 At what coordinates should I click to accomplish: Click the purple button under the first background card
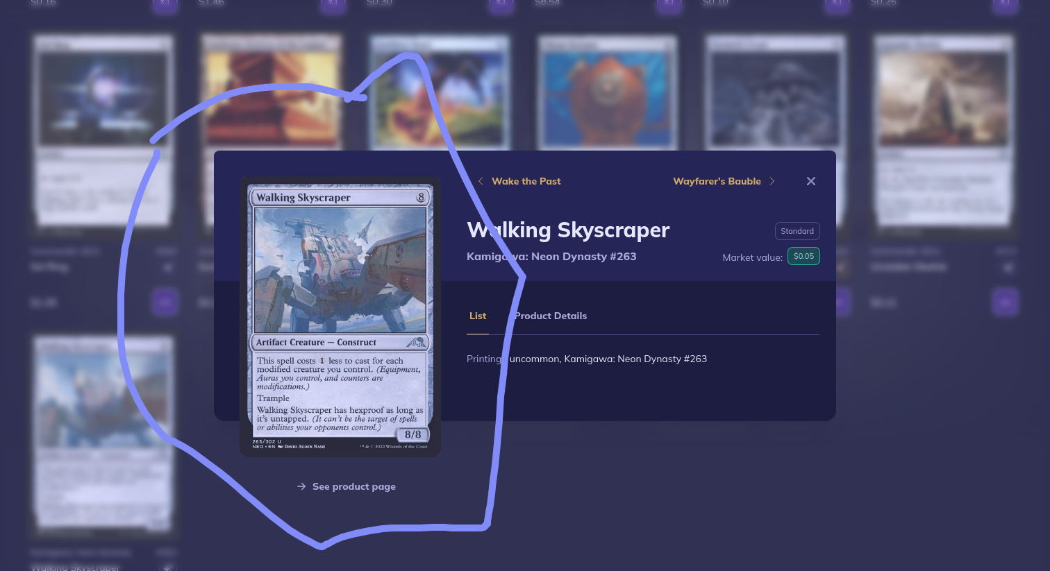pos(165,302)
